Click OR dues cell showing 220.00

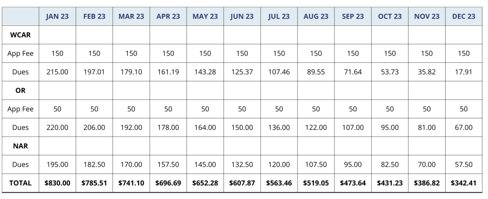57,128
